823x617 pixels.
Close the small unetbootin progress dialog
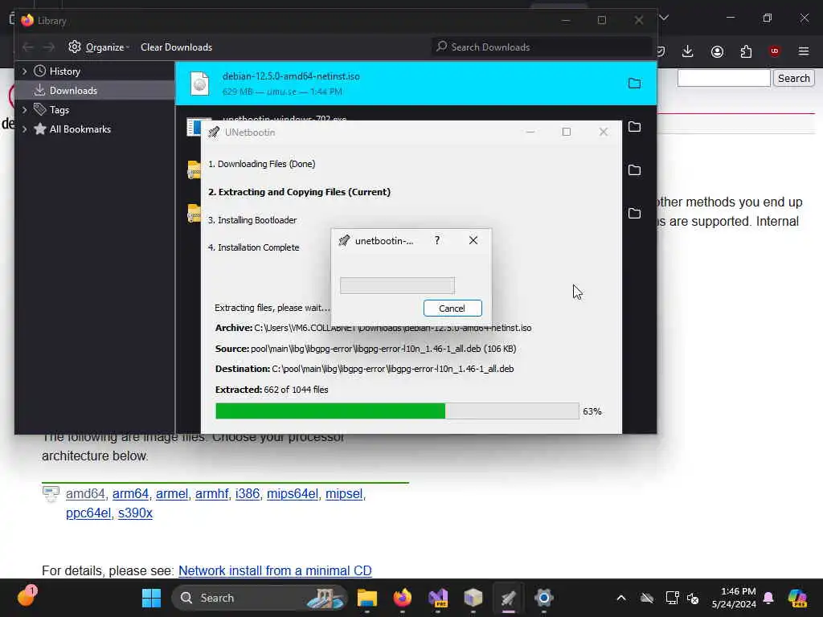[473, 240]
